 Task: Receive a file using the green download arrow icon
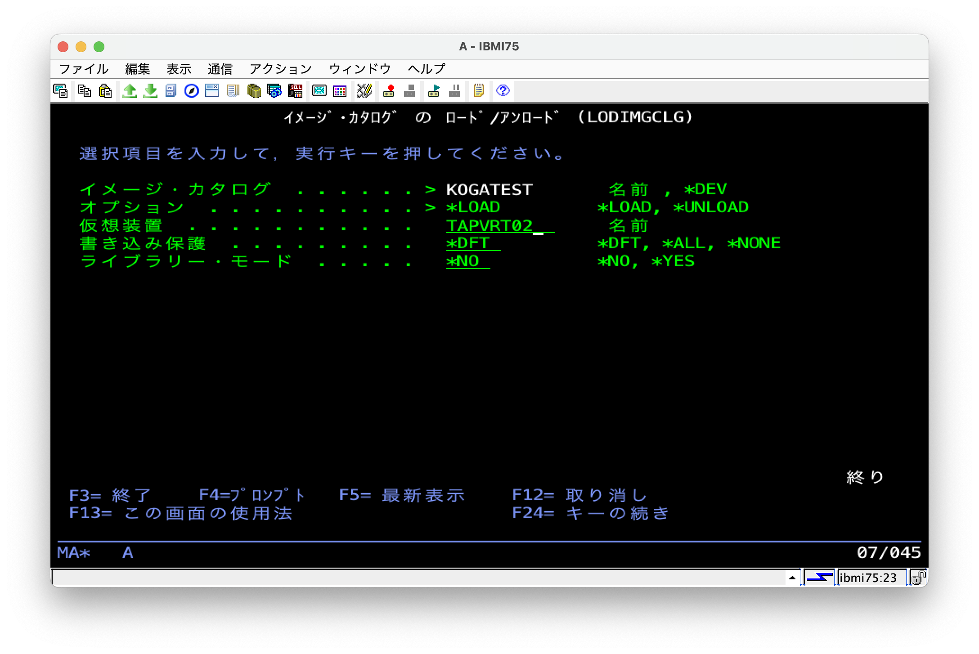pos(150,91)
